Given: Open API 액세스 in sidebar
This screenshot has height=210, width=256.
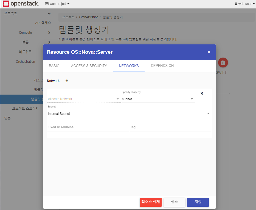Looking at the screenshot, I should tap(43, 23).
